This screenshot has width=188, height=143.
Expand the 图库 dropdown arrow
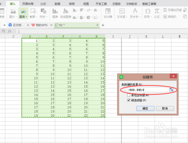click(26, 17)
